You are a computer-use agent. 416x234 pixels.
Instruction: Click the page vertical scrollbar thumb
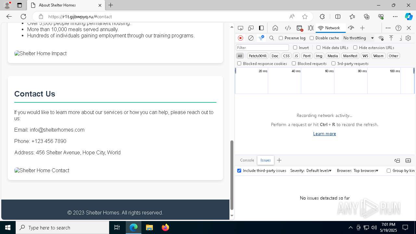(232, 175)
